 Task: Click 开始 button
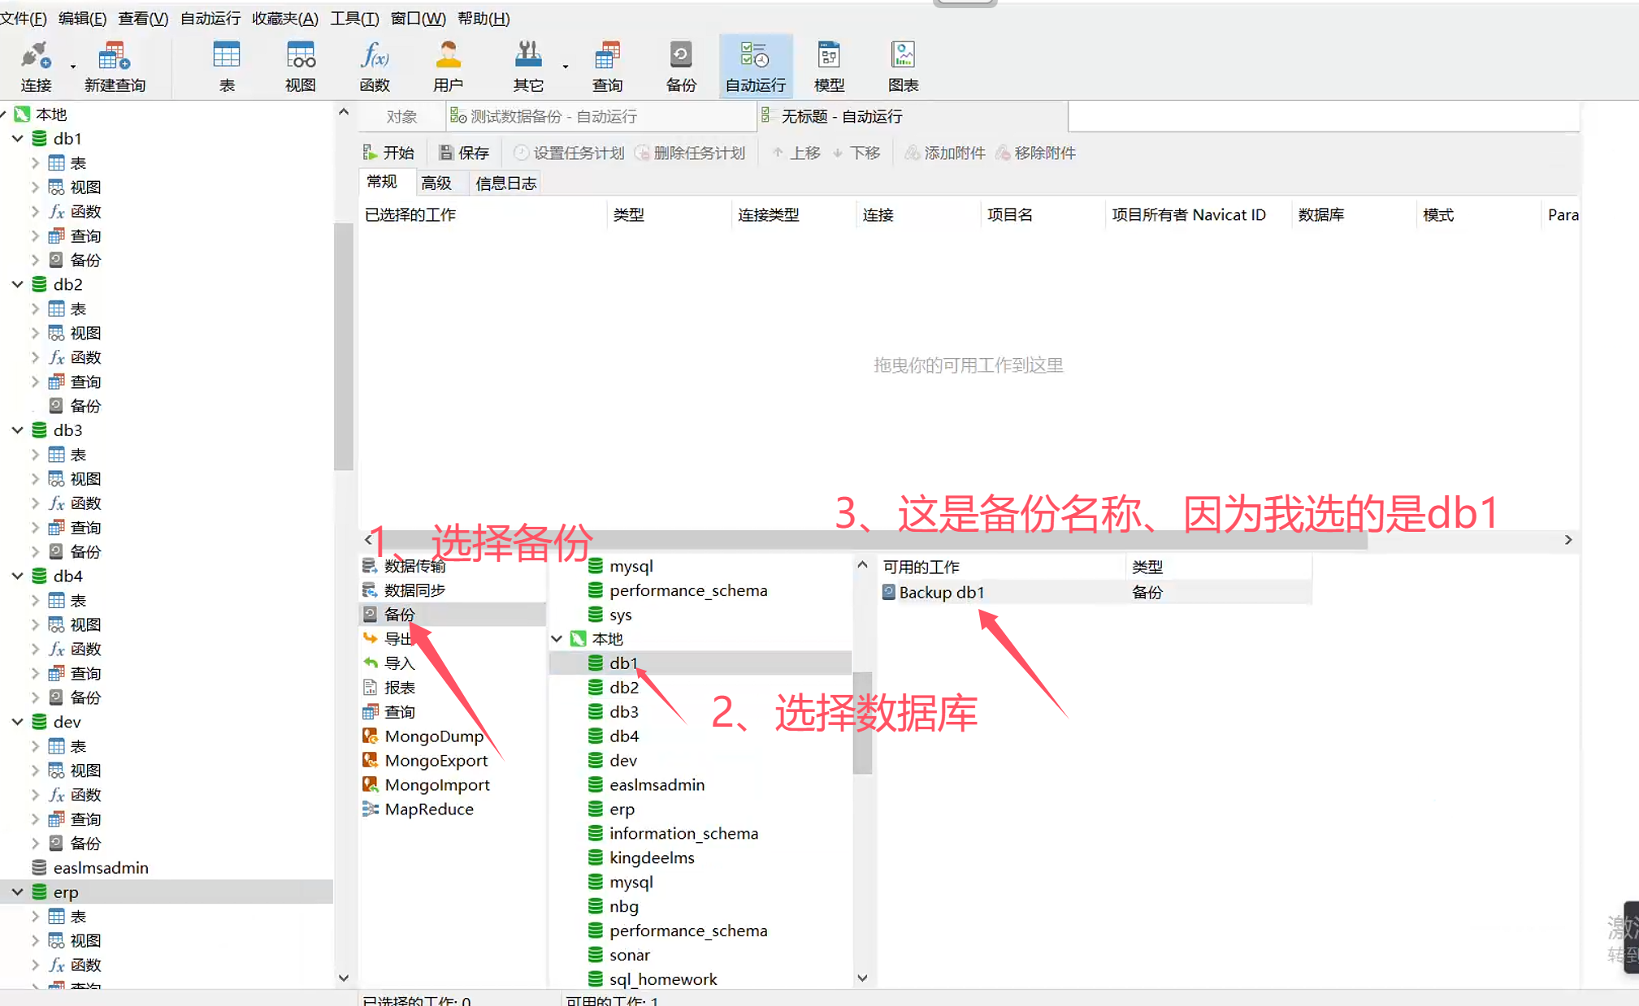coord(388,153)
